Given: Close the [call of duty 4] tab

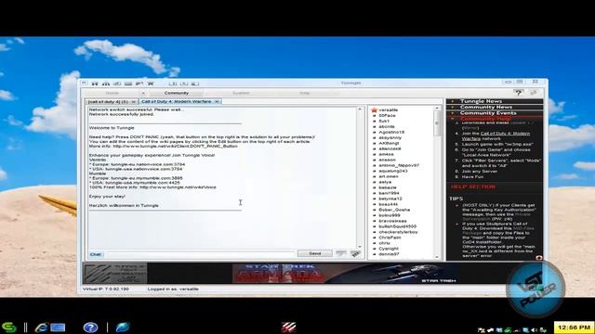Looking at the screenshot, I should (x=133, y=102).
